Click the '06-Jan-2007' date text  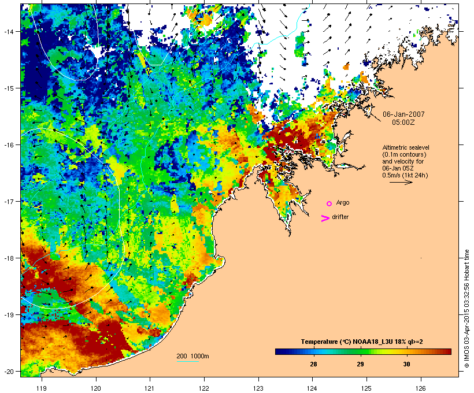click(403, 114)
